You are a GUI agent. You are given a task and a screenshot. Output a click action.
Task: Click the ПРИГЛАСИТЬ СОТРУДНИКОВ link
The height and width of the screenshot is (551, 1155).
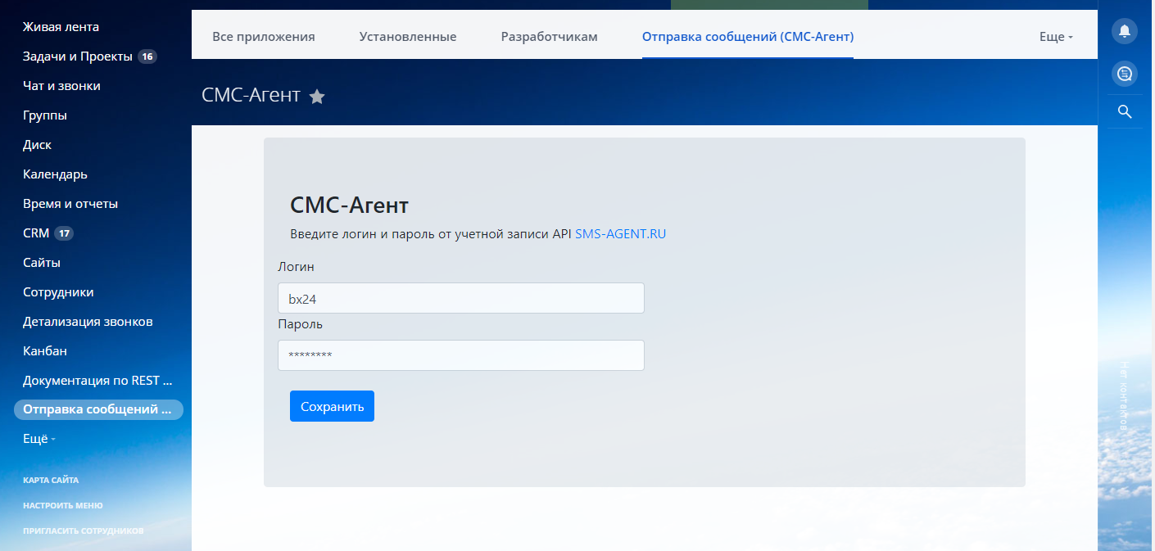click(x=84, y=531)
